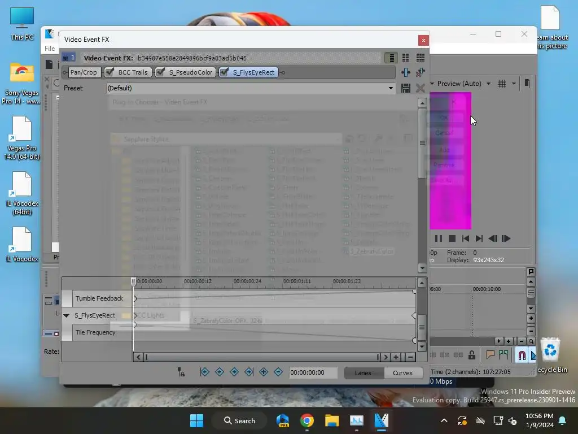Save the current preset
The width and height of the screenshot is (578, 434).
(x=405, y=88)
